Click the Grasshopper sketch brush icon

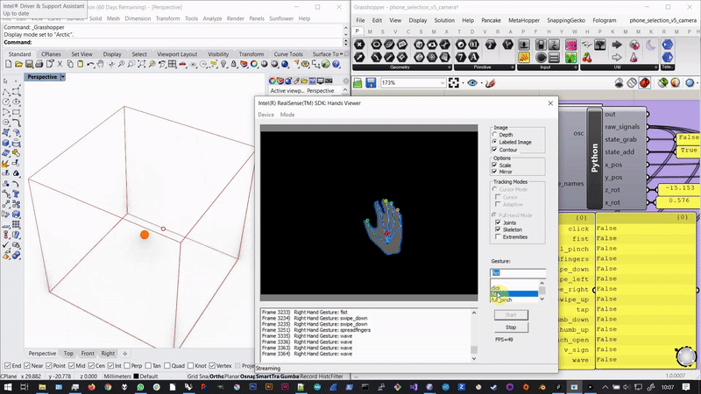point(492,83)
